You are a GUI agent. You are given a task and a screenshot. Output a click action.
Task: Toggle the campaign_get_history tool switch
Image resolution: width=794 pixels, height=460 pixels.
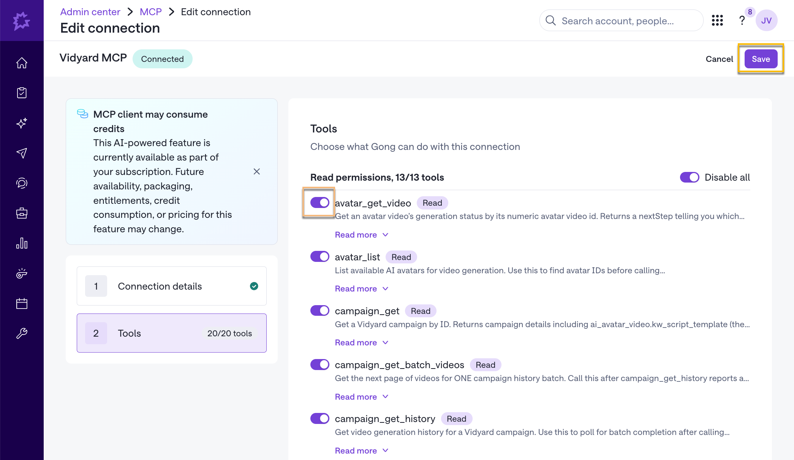coord(320,418)
